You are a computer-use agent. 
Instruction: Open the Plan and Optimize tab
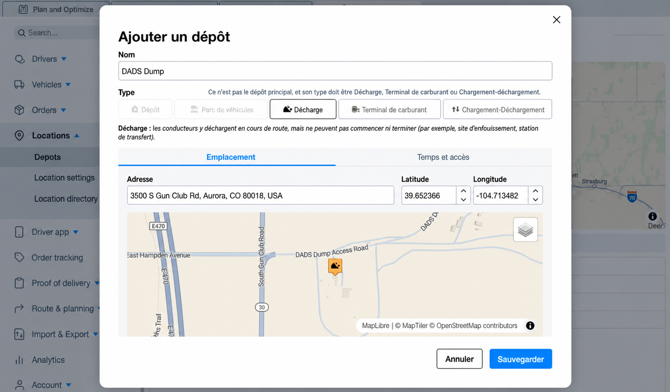tap(56, 9)
